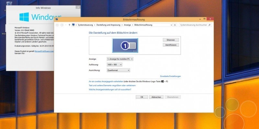The image size is (259, 129).
Task: Maximize the Bildschirmauflösung window
Action: [205, 19]
